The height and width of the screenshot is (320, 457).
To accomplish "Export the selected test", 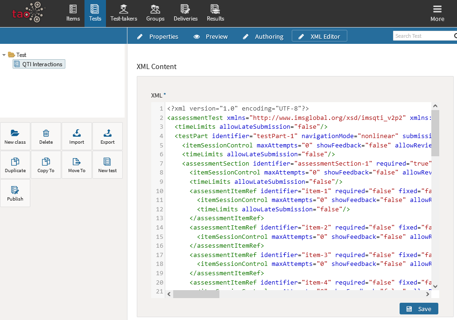I will tap(107, 136).
